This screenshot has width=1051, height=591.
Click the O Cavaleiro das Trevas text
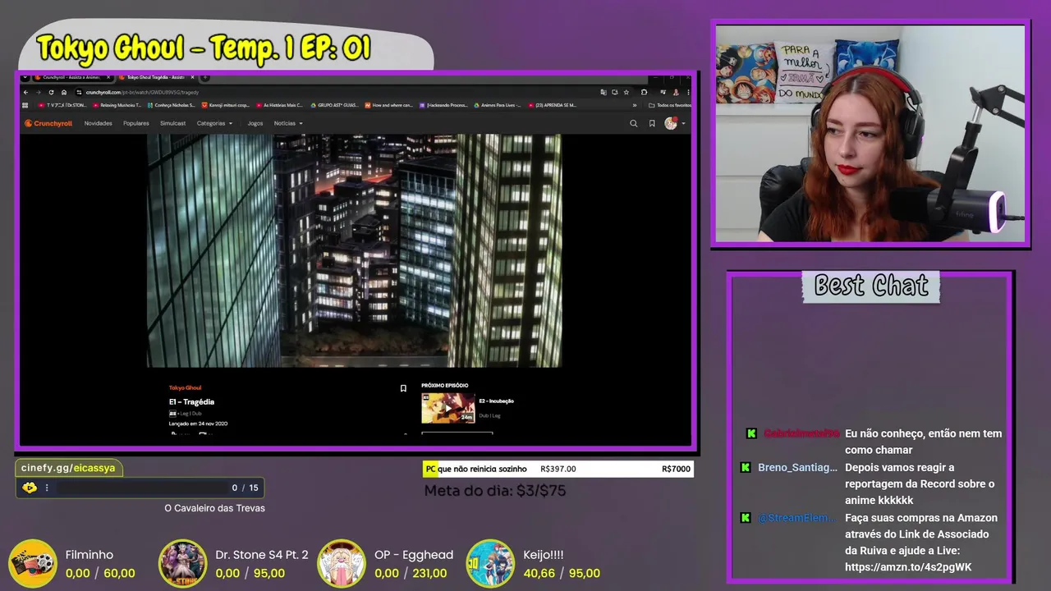214,508
